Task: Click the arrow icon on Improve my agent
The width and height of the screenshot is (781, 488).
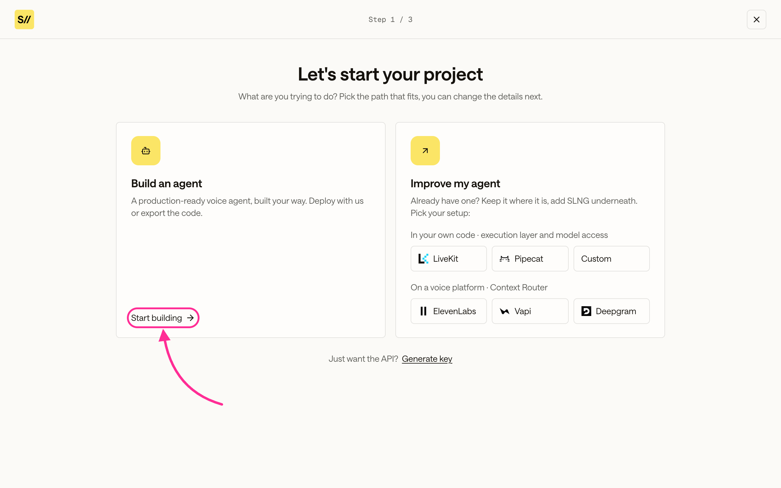Action: (x=425, y=150)
